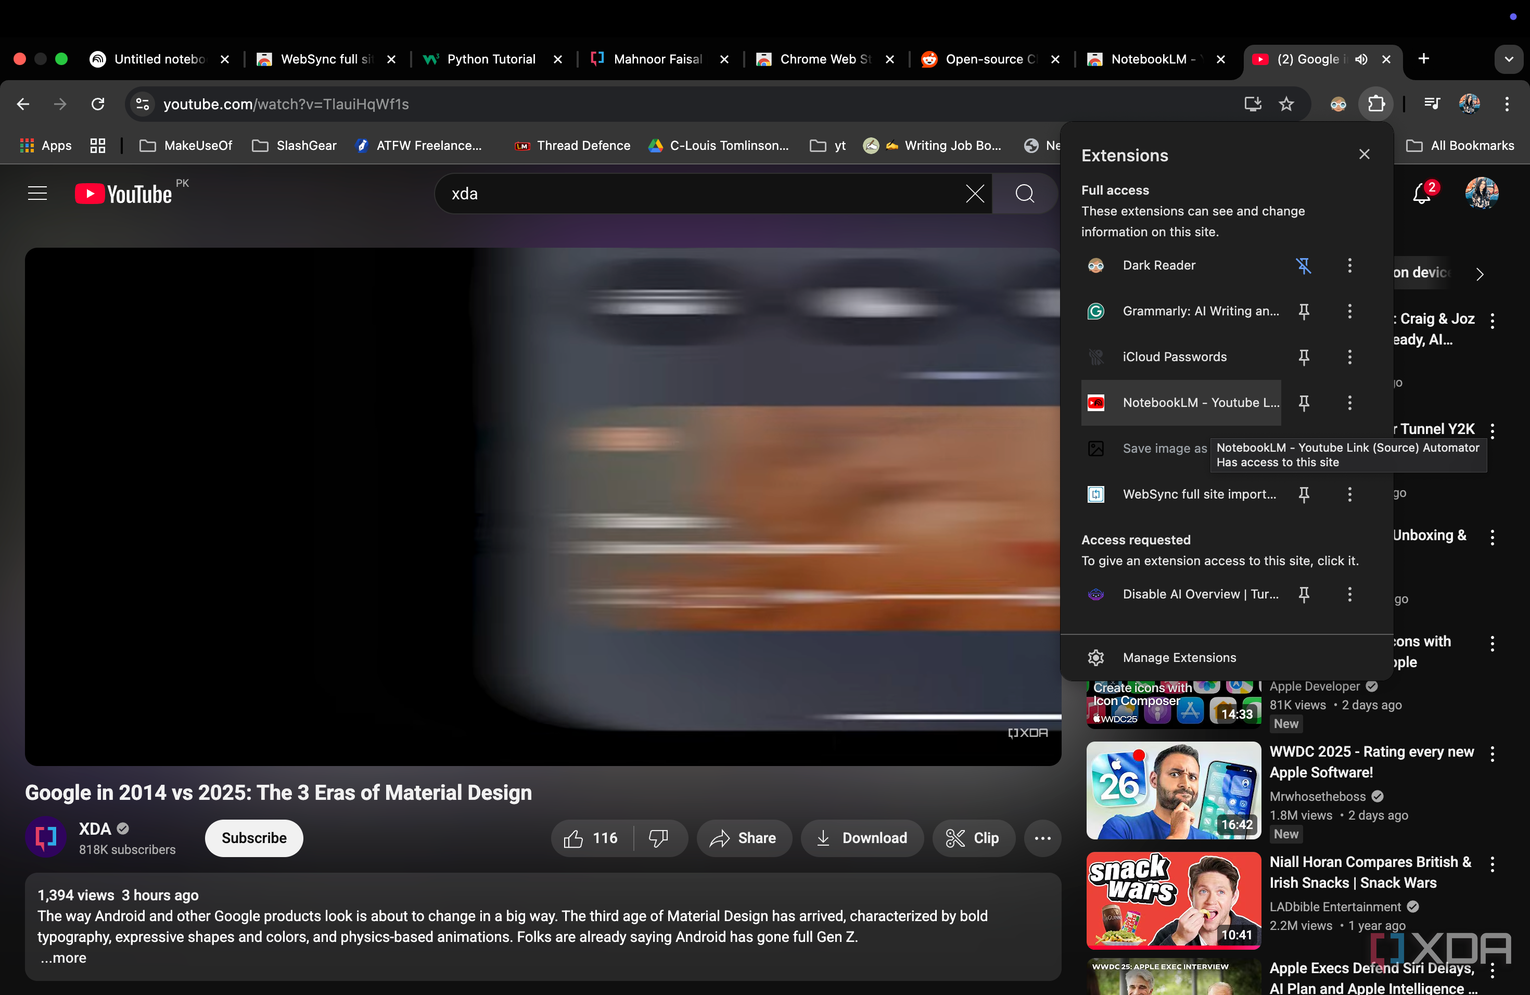Open YouTube notifications bell
Screen dimensions: 1530x995
pyautogui.click(x=1422, y=194)
